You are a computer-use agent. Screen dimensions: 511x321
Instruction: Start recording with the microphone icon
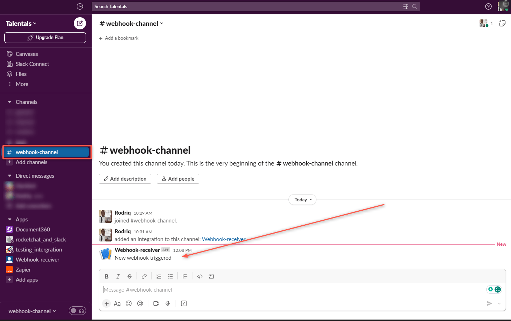(168, 303)
